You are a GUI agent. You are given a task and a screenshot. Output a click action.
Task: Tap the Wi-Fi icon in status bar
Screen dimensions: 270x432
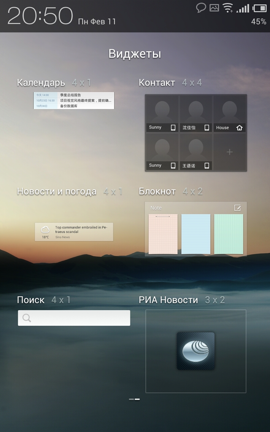click(228, 8)
